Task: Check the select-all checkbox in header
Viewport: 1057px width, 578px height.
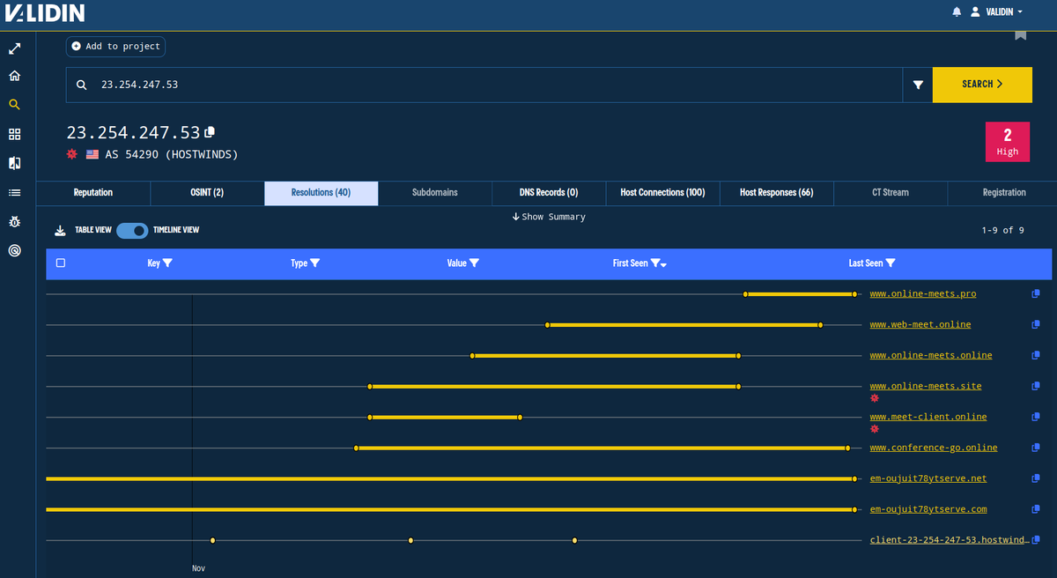Action: click(x=60, y=263)
